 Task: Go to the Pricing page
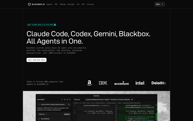[x=90, y=4]
